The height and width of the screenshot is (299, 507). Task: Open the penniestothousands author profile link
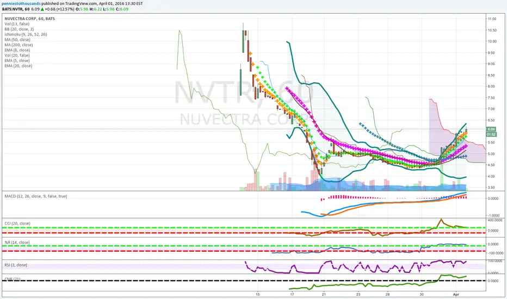[21, 4]
